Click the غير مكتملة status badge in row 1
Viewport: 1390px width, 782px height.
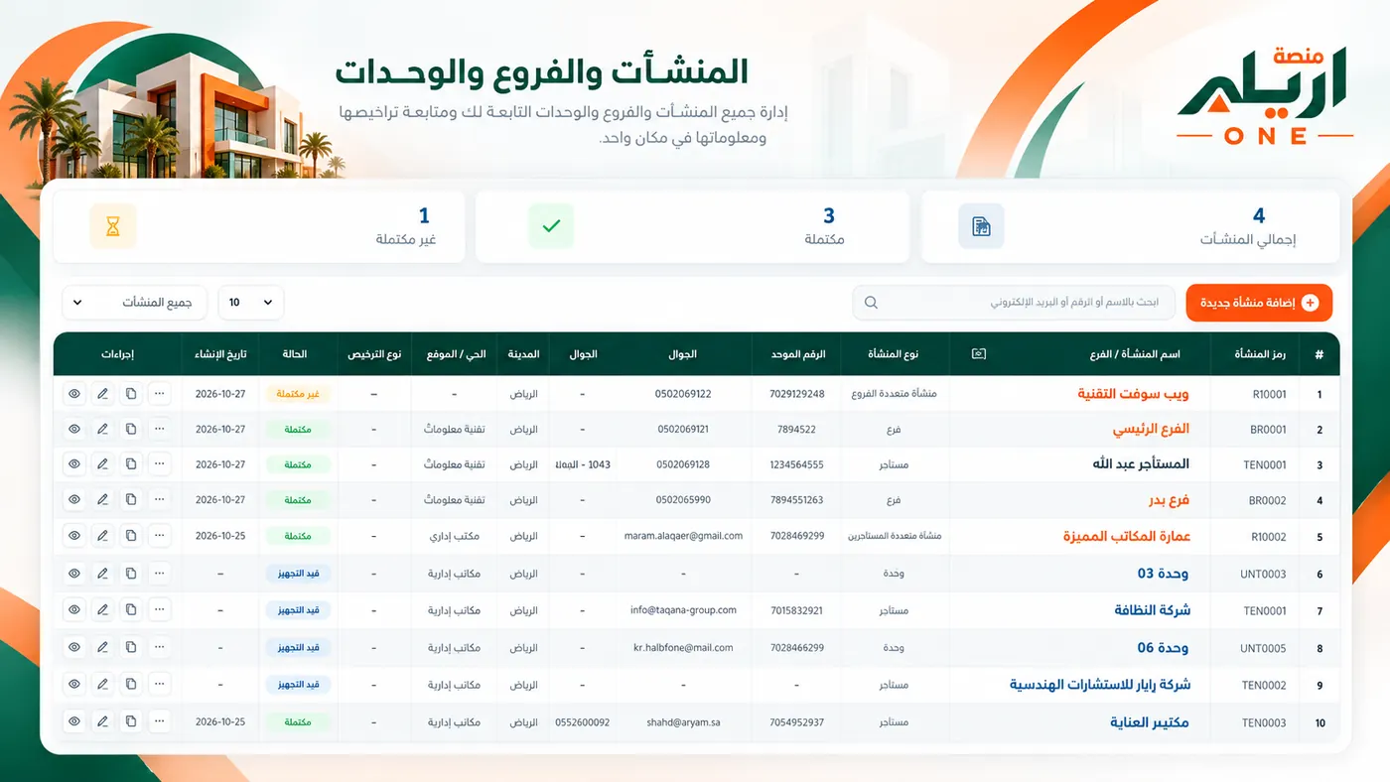297,394
